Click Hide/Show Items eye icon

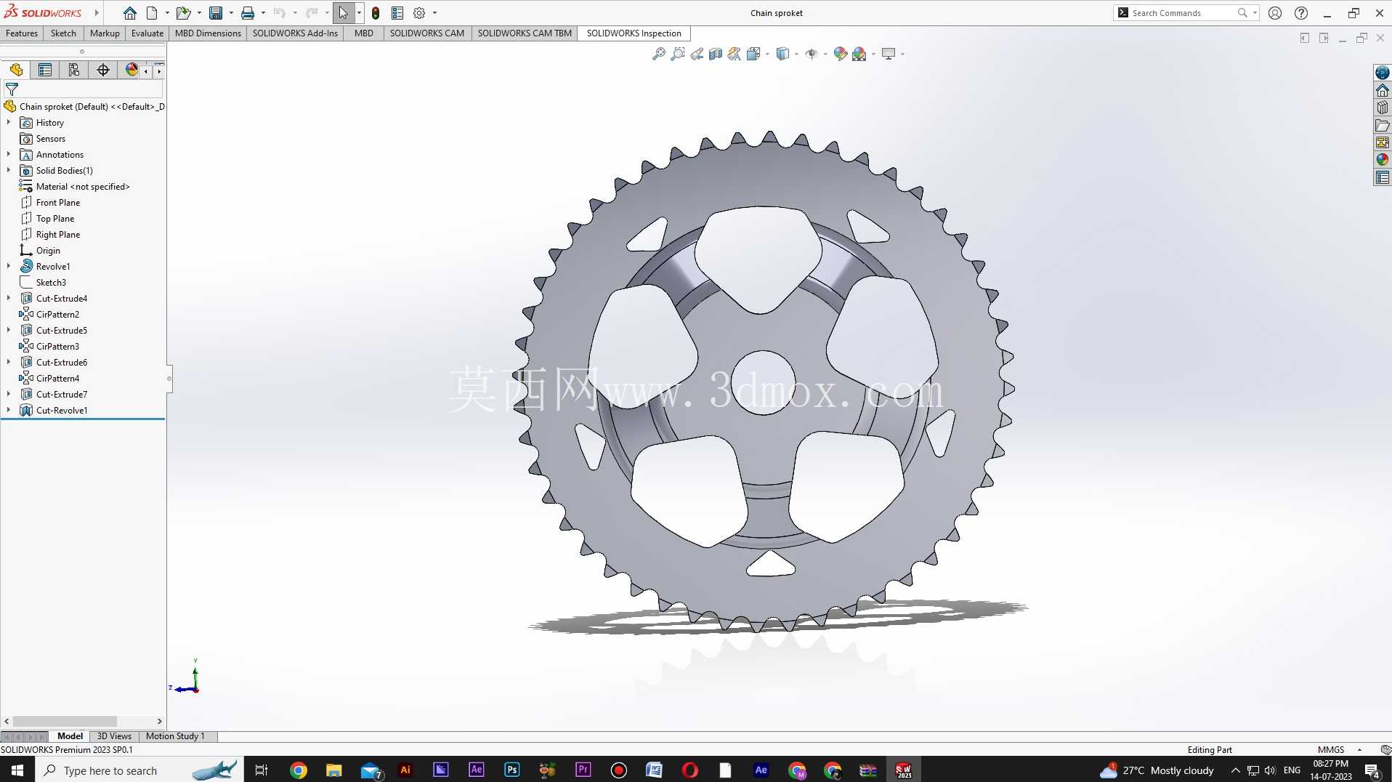pyautogui.click(x=812, y=54)
